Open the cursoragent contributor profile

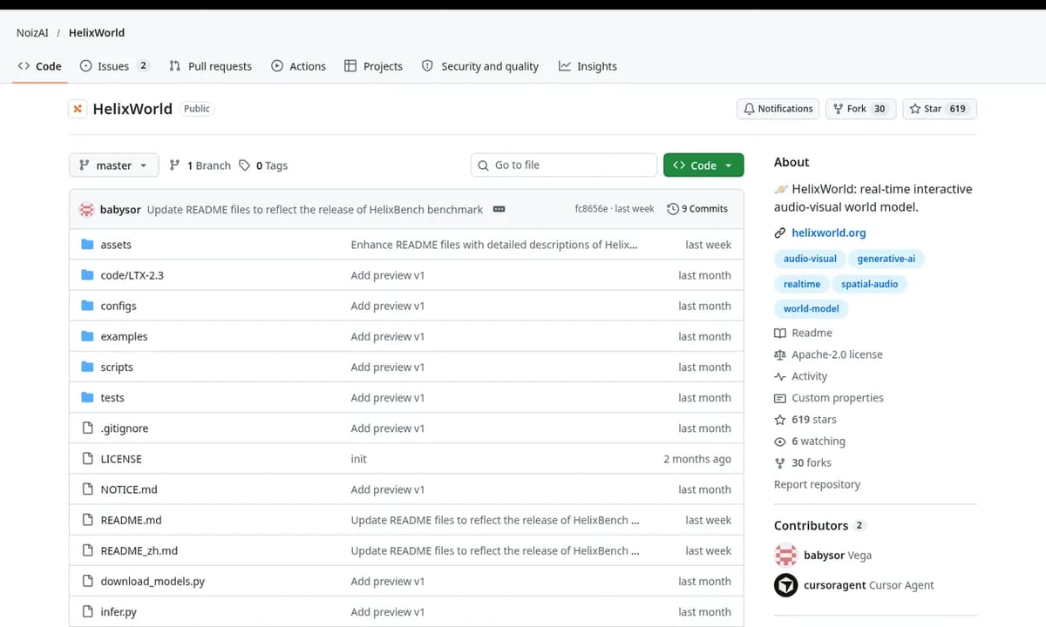[868, 585]
